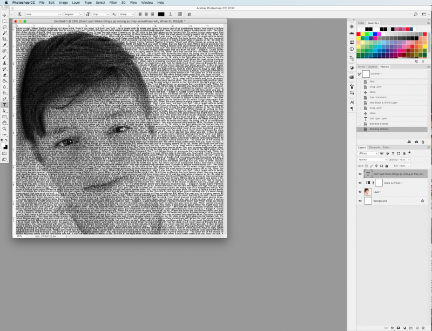Open the anti-aliasing Sharp dropdown
Image resolution: width=432 pixels, height=331 pixels.
pos(126,15)
